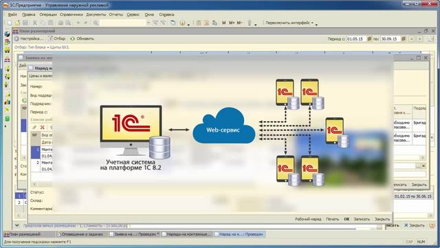Image resolution: width=440 pixels, height=248 pixels.
Task: Open toolbar options arrow after Переключить интерфейс
Action: point(316,25)
